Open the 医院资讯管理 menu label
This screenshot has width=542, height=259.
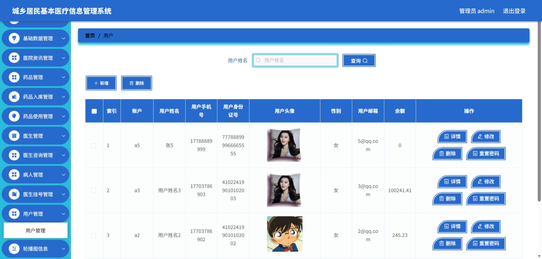tap(38, 58)
